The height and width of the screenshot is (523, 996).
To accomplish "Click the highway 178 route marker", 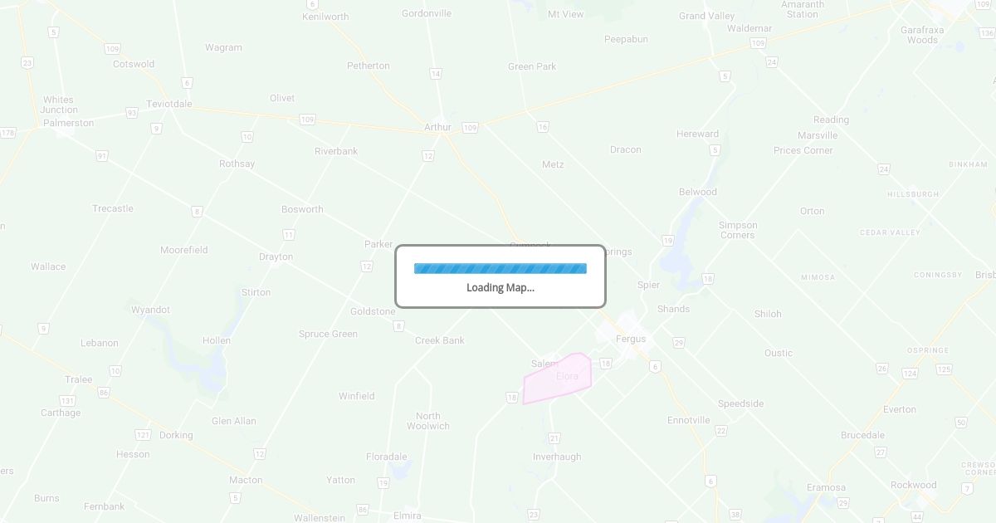I will [x=7, y=133].
